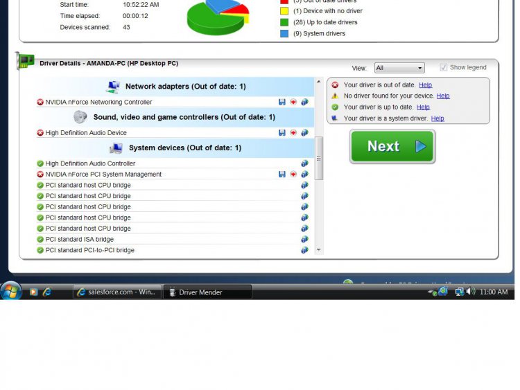Launch Internet Explorer from quick launch

tap(46, 292)
